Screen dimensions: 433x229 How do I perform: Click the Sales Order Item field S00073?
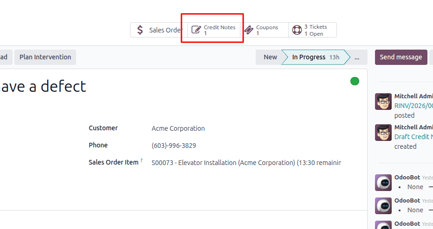(246, 163)
